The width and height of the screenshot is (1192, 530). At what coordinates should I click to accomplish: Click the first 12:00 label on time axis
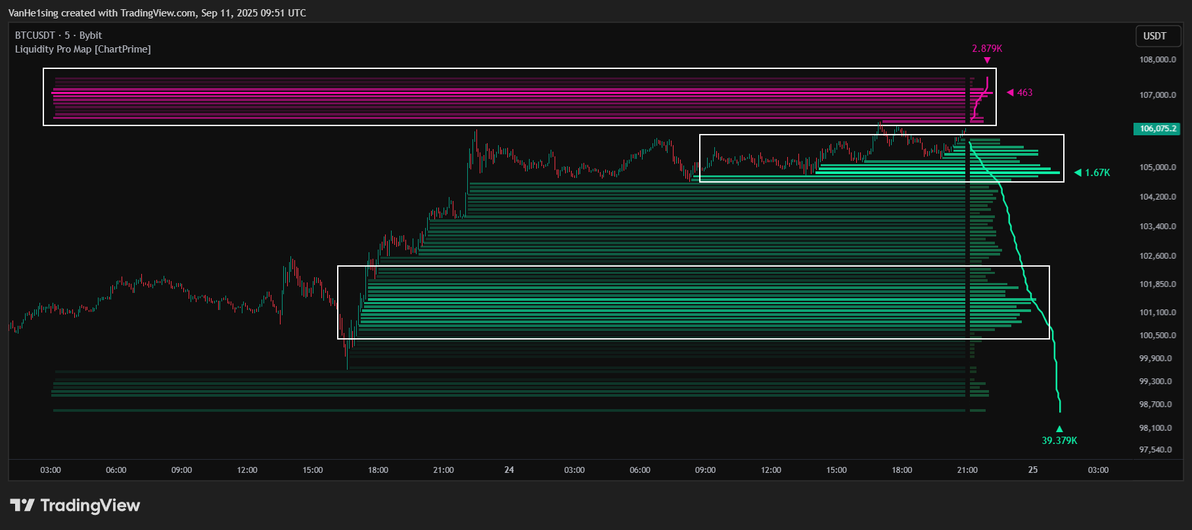[x=247, y=470]
